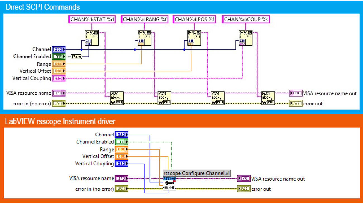
Task: Select the Format Into String node under CHAN%d:STAT
Action: click(92, 38)
